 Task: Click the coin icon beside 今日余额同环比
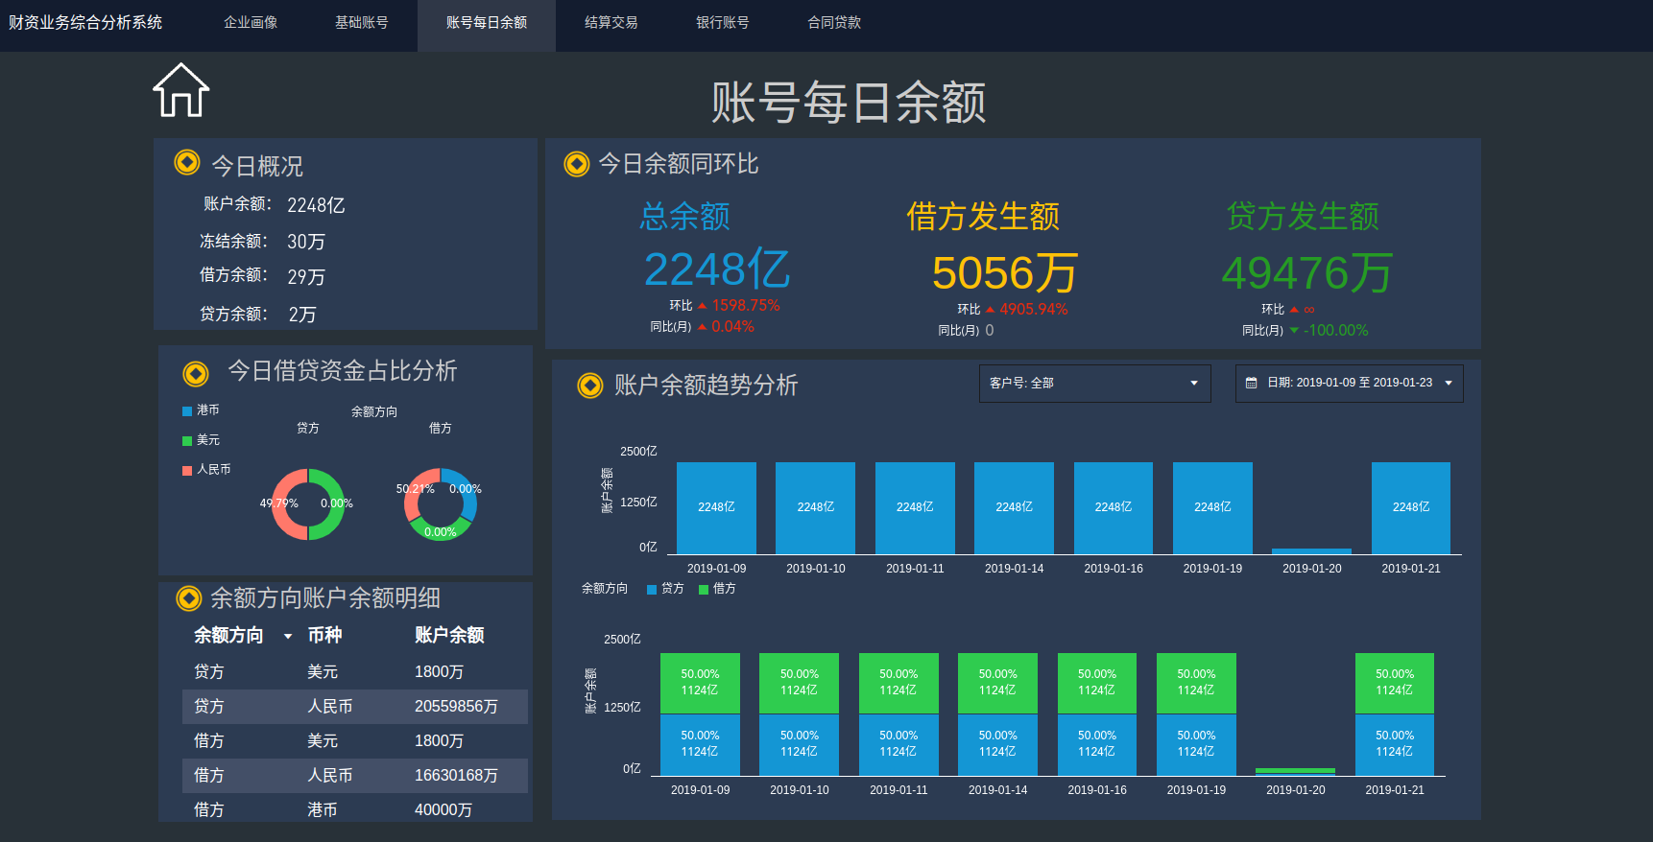(x=577, y=164)
